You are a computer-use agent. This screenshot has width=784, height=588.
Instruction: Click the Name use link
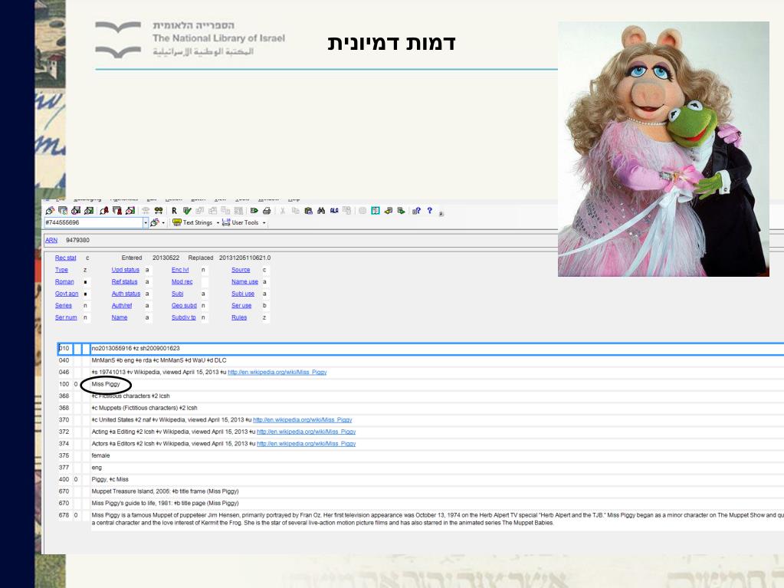[x=244, y=282]
